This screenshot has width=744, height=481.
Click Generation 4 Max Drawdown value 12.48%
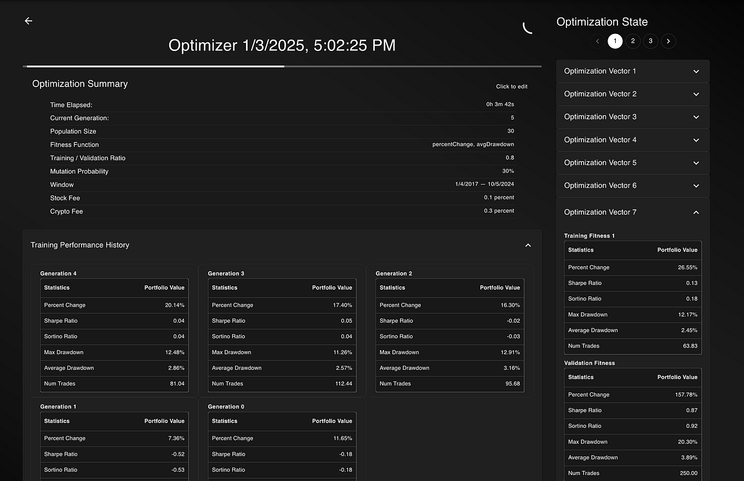(175, 352)
